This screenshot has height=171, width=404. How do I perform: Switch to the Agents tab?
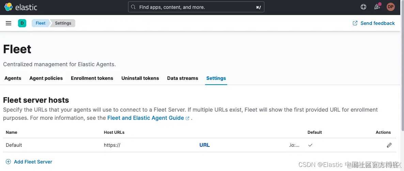point(13,78)
